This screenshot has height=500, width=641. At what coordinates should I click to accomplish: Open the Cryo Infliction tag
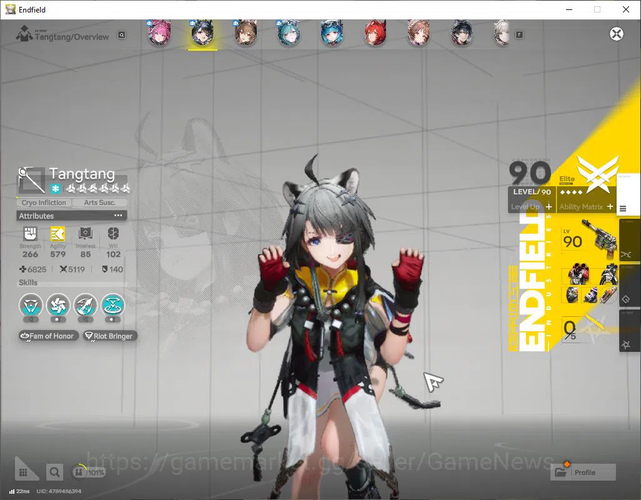44,202
